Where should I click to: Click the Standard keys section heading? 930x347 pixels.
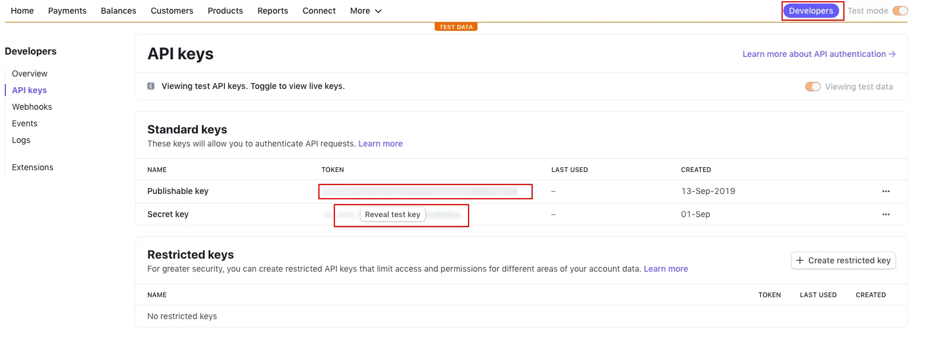187,129
